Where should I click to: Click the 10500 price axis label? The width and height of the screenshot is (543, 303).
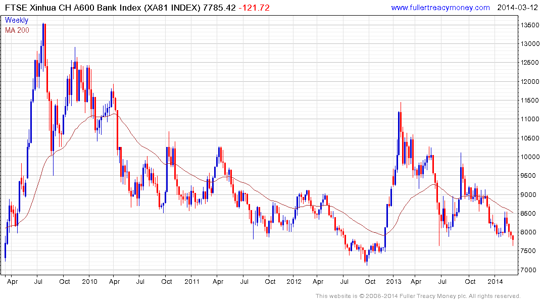click(530, 138)
